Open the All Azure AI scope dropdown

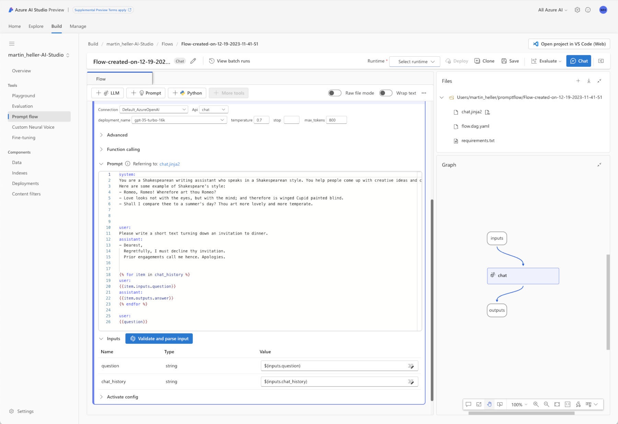(552, 10)
